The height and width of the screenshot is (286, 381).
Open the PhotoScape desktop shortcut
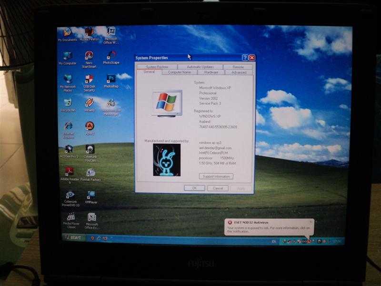pyautogui.click(x=111, y=58)
